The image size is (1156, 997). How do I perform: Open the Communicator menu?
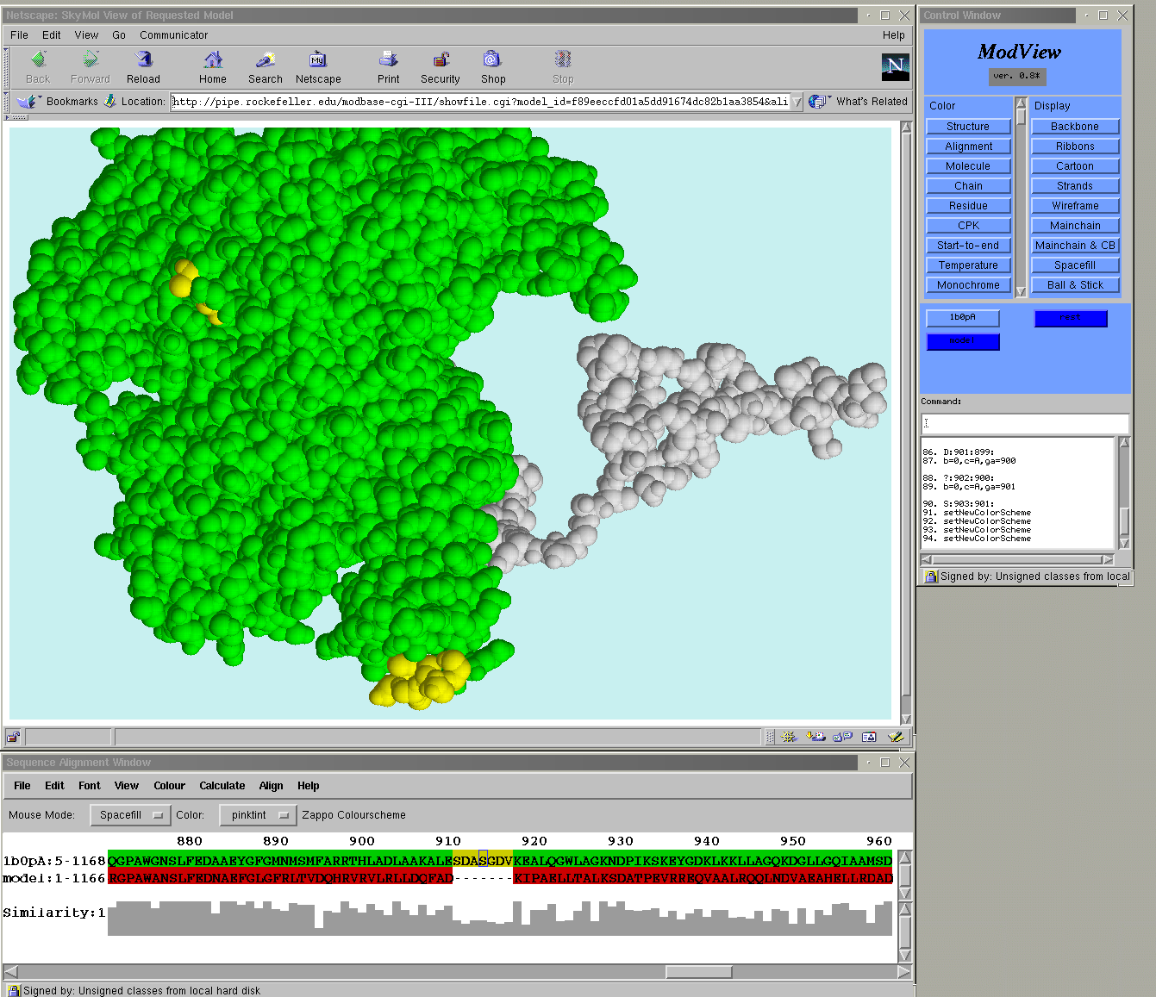click(173, 35)
